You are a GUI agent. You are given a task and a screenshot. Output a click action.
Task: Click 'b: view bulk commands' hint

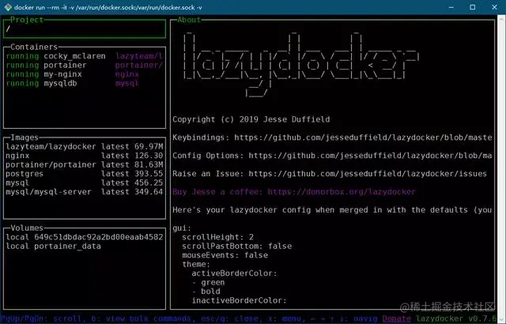142,318
